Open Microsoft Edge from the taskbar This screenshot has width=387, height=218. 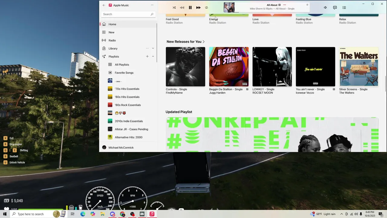tap(83, 214)
